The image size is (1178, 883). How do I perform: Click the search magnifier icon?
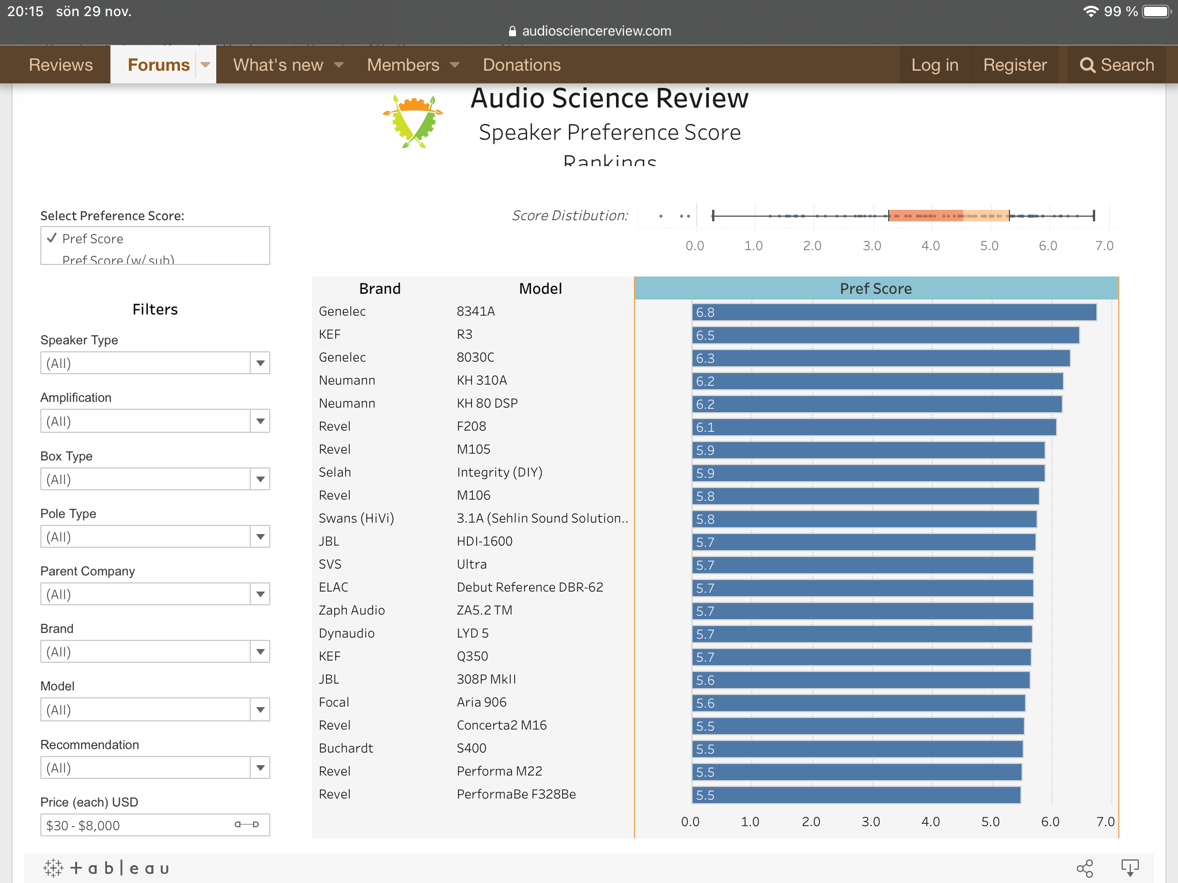pos(1087,65)
